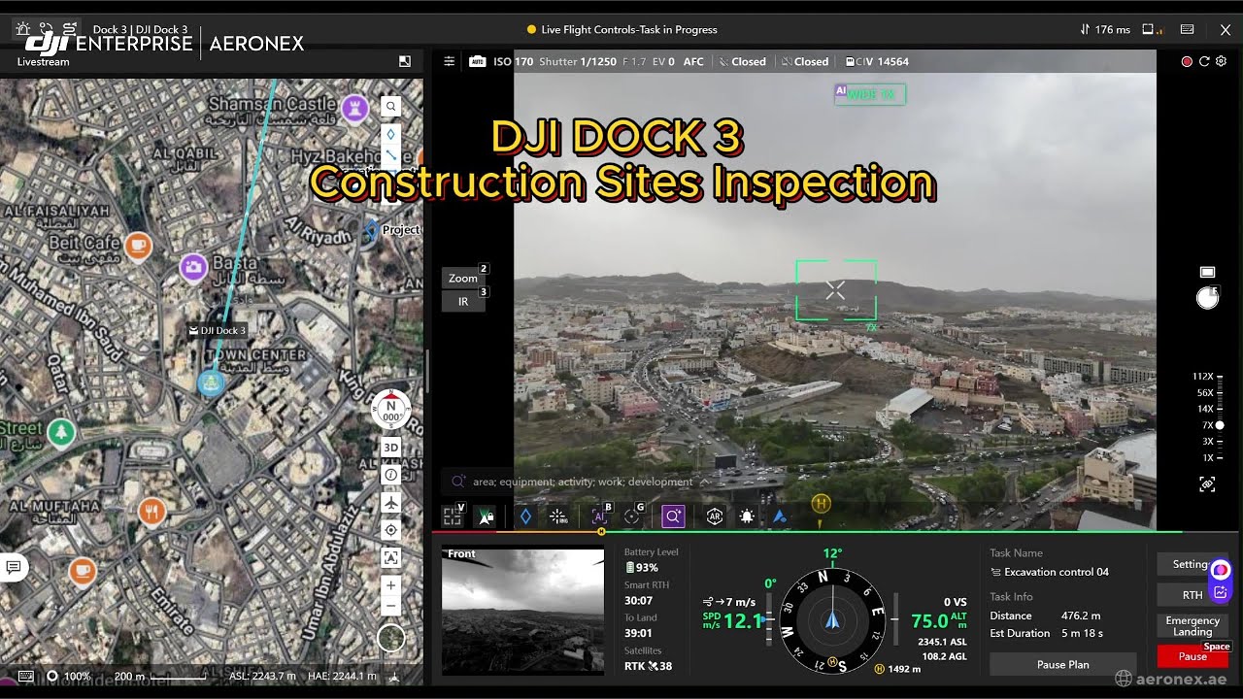The image size is (1243, 699).
Task: Start recording with red record button
Action: tap(1187, 61)
